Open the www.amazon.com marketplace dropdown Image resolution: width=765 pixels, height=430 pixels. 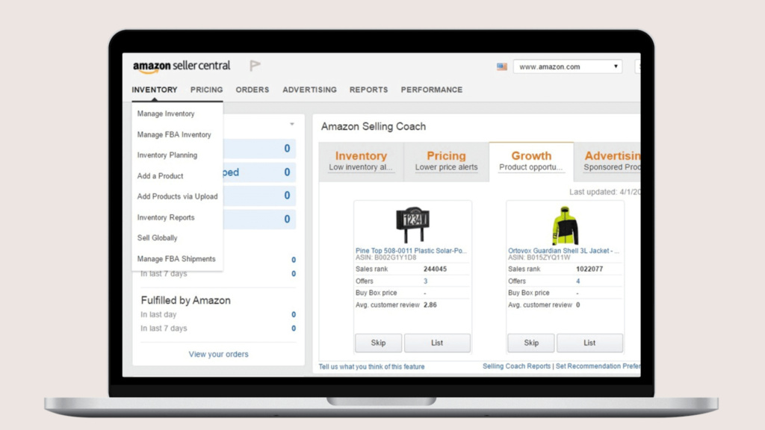point(568,66)
